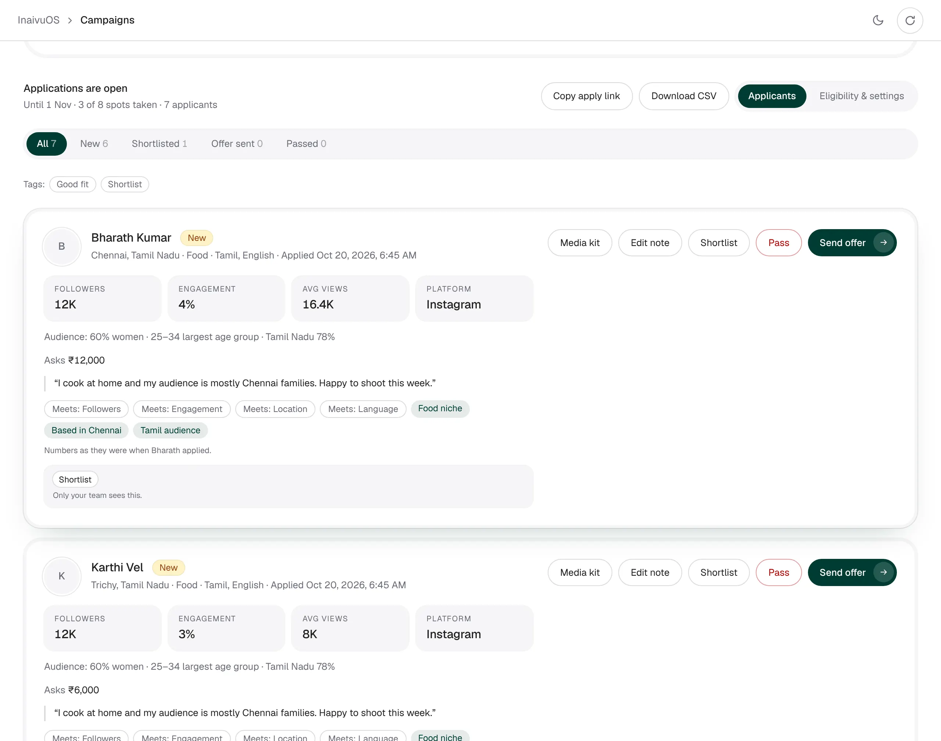Image resolution: width=941 pixels, height=741 pixels.
Task: Click 'Applications are open' heading
Action: tap(76, 88)
